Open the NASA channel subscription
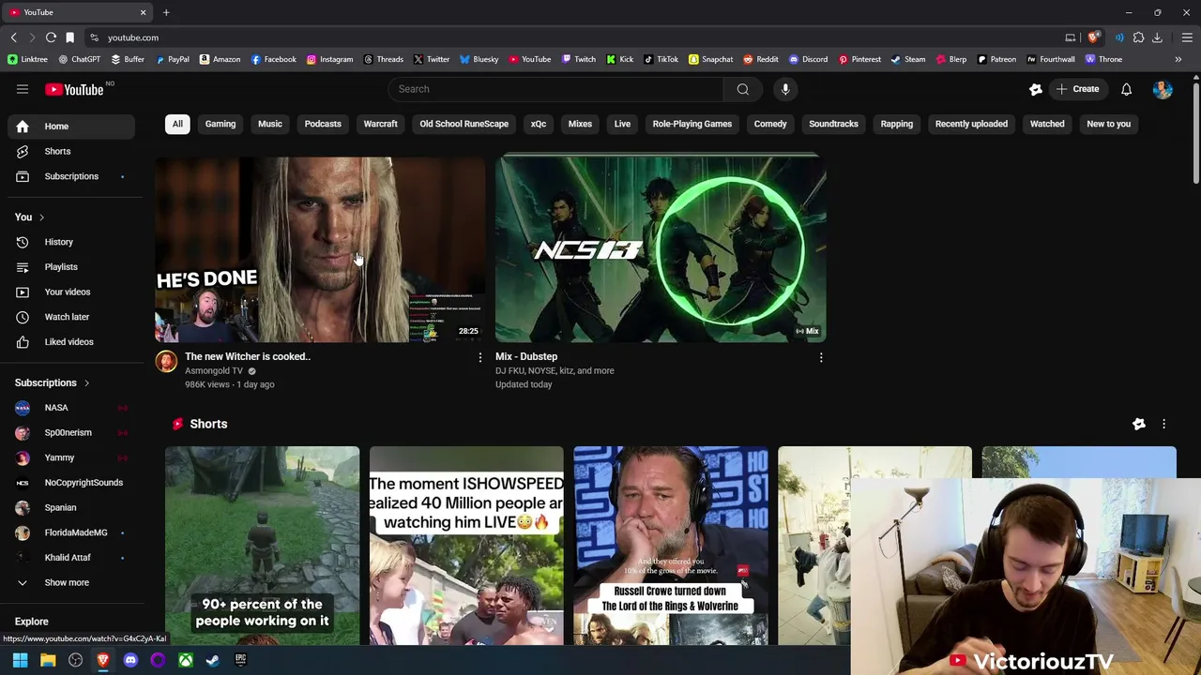The height and width of the screenshot is (675, 1201). coord(71,408)
